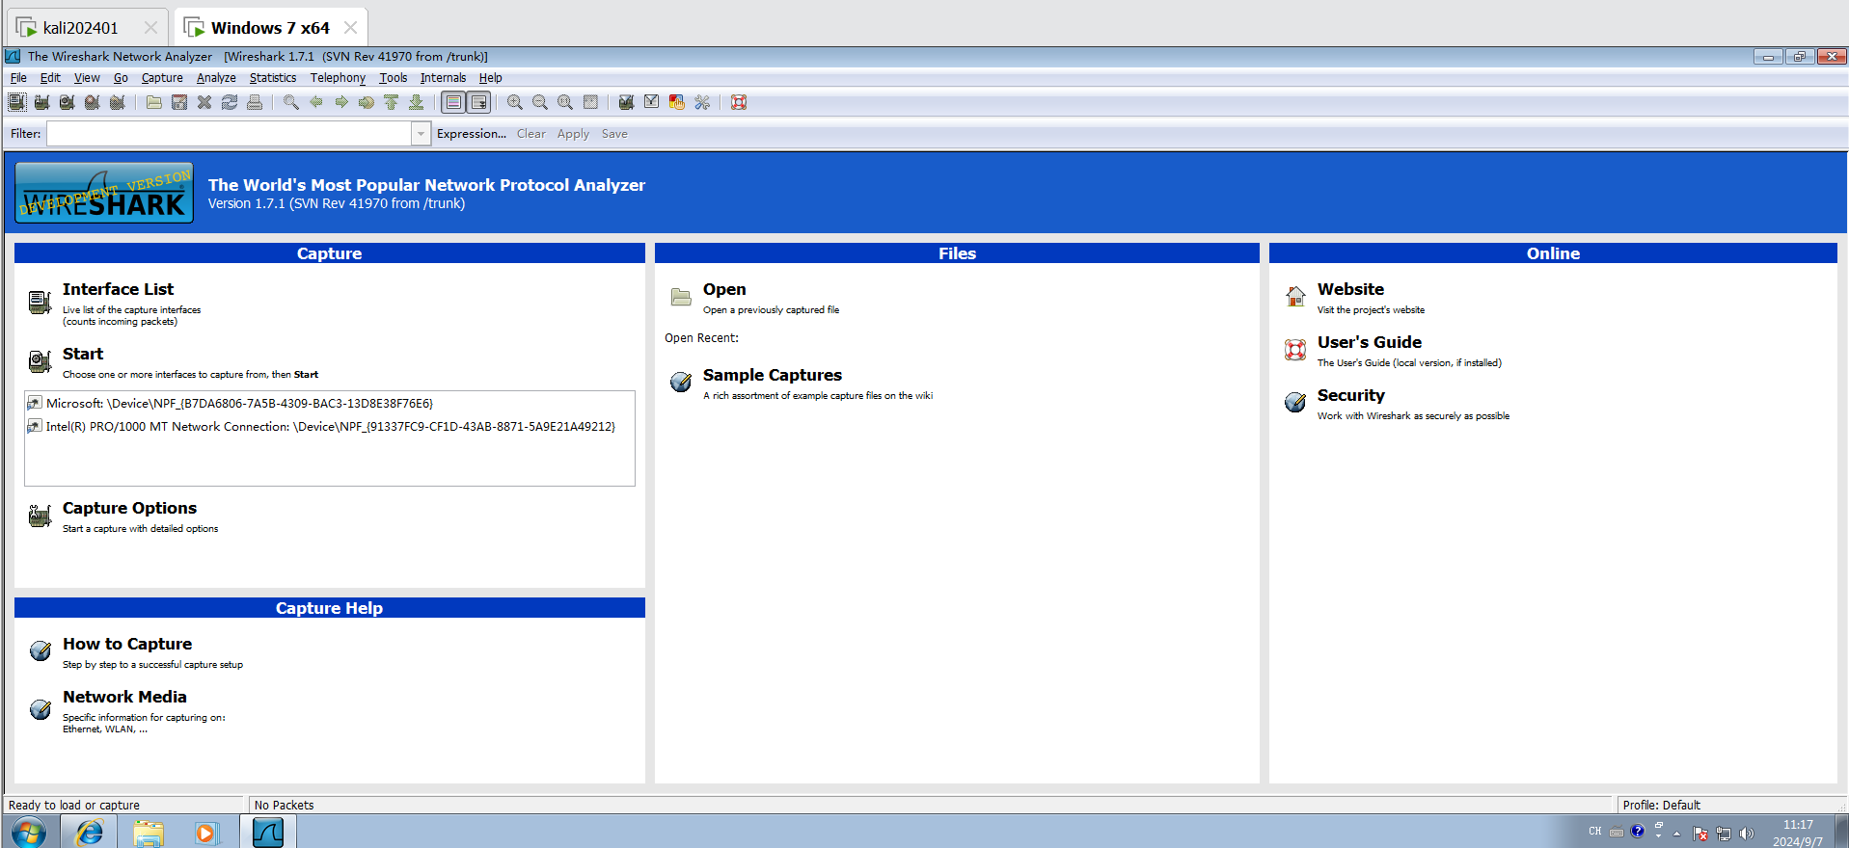Click the stop capture toolbar icon

(x=92, y=102)
